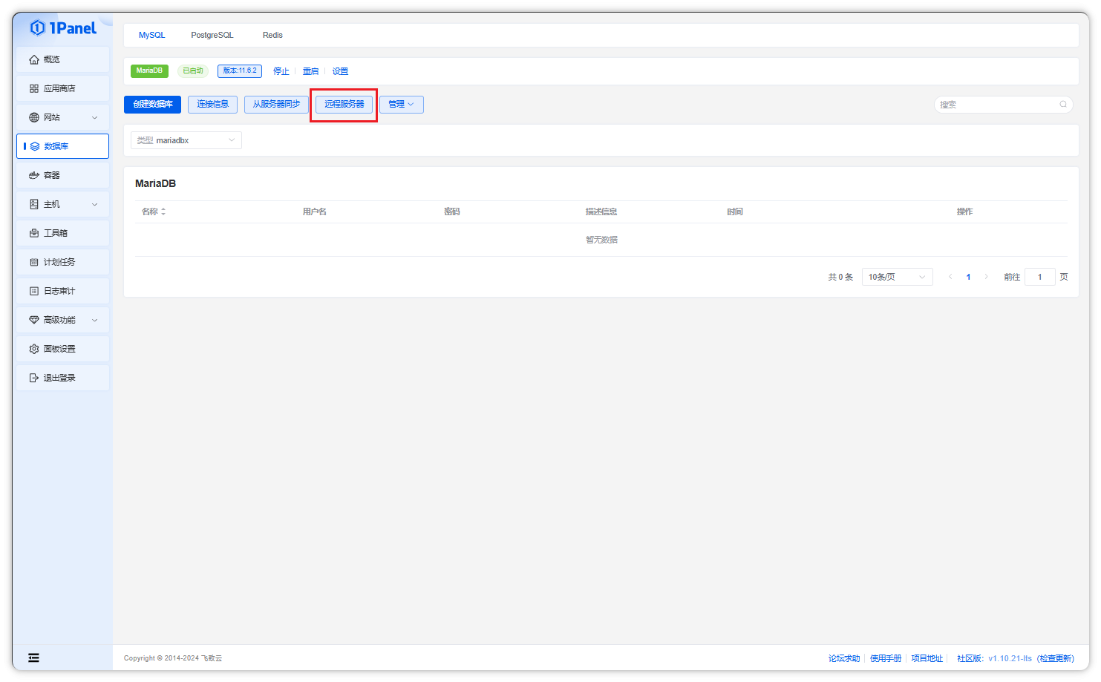Viewport: 1101px width, 682px height.
Task: Click the 检查更新 link
Action: pos(1056,658)
